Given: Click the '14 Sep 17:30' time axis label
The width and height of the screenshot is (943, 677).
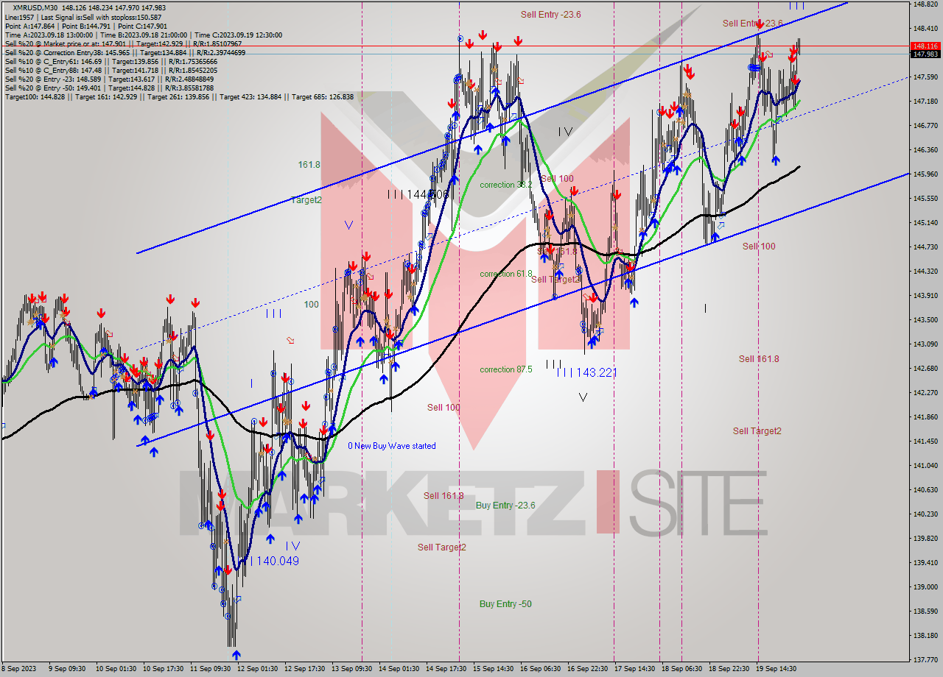Looking at the screenshot, I should 447,669.
